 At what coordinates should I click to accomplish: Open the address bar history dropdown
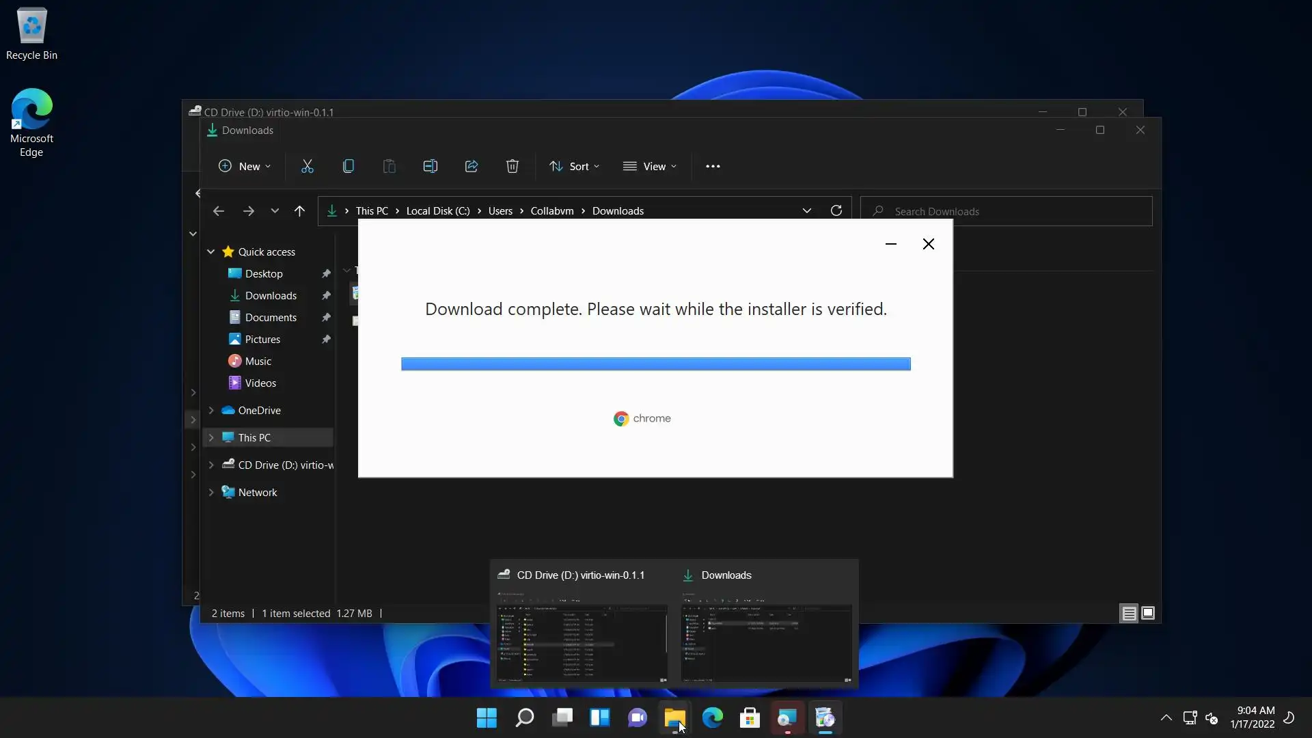coord(806,210)
